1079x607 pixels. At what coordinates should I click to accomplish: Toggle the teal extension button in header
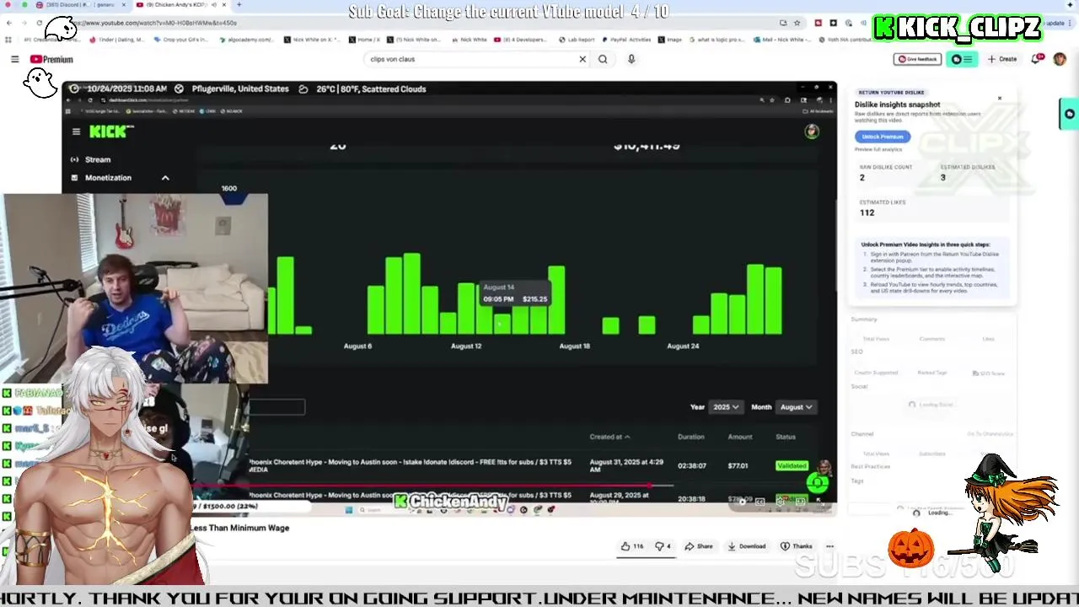pos(962,59)
